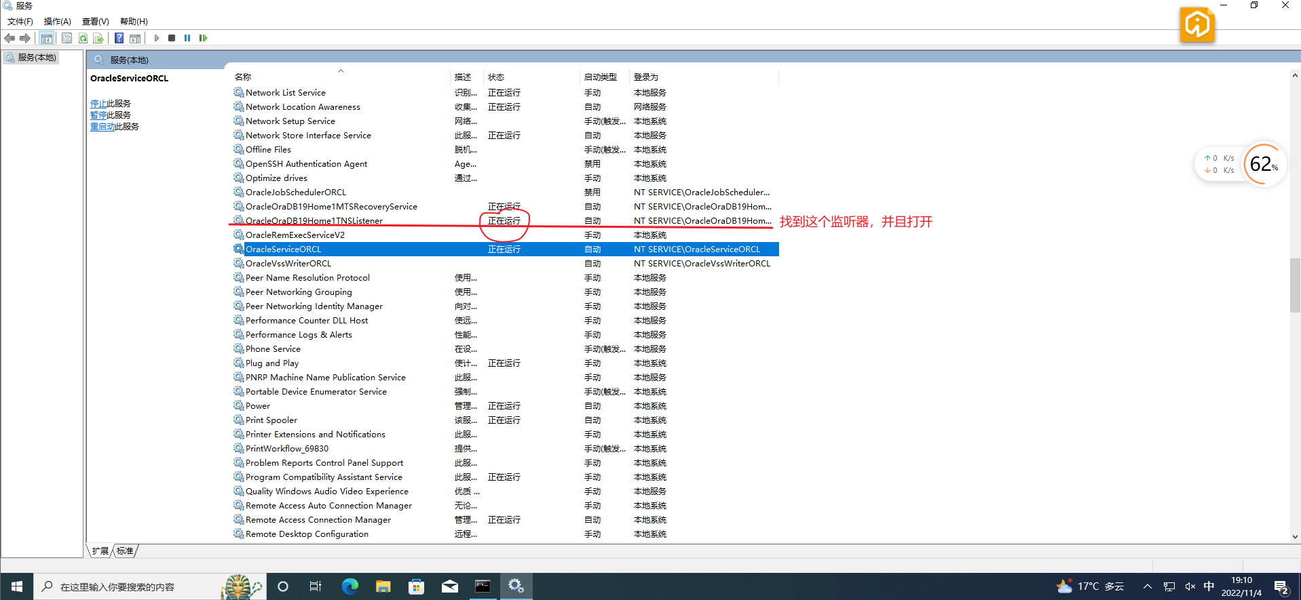Select the Power service row
Viewport: 1301px width, 600px height.
pyautogui.click(x=506, y=406)
